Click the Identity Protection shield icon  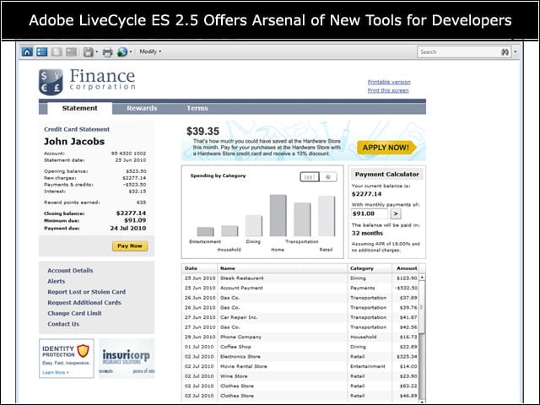point(83,351)
